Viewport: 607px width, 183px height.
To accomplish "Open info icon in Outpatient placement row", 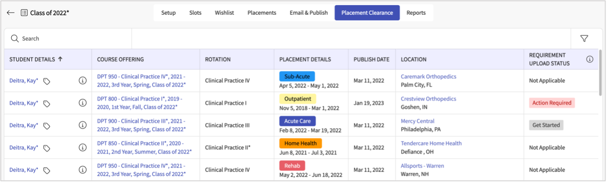I will 83,103.
